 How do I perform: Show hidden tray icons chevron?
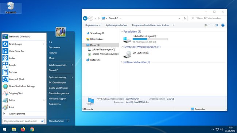pyautogui.click(x=213, y=129)
